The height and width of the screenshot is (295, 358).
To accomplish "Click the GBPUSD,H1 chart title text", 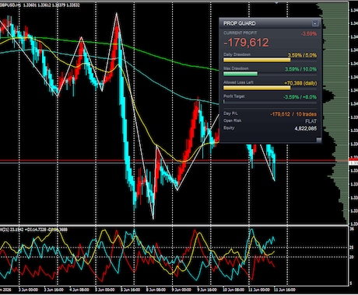I will tap(10, 5).
